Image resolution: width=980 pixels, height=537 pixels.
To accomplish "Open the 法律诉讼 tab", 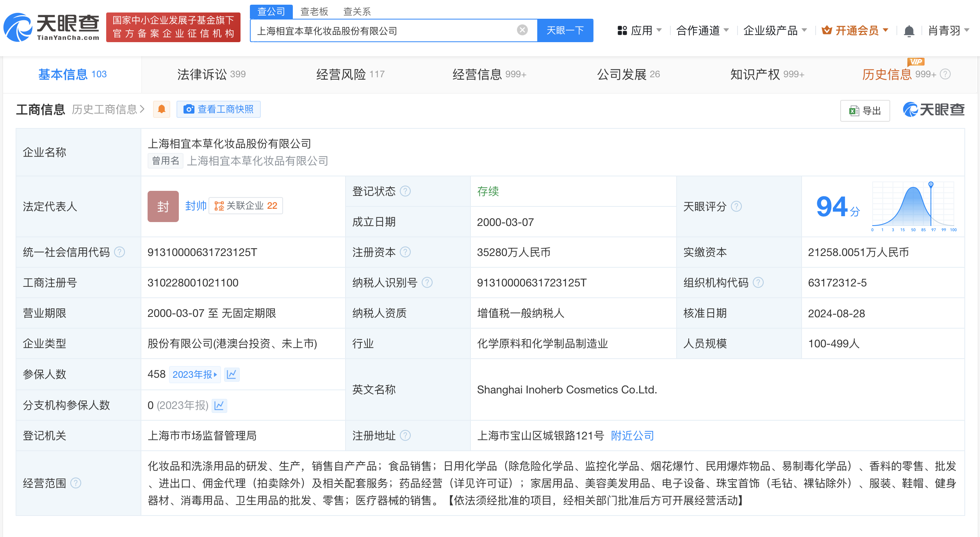I will point(211,74).
